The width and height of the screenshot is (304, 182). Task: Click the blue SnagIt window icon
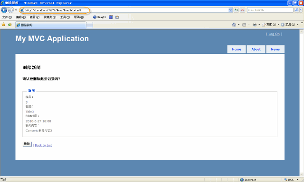[111, 17]
